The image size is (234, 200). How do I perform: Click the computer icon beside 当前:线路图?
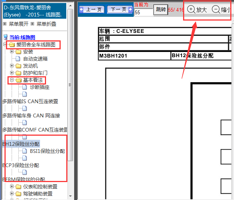6,37
